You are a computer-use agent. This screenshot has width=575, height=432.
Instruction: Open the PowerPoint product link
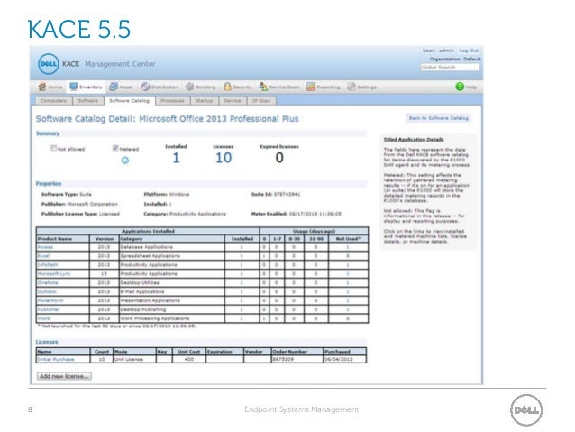click(x=50, y=300)
